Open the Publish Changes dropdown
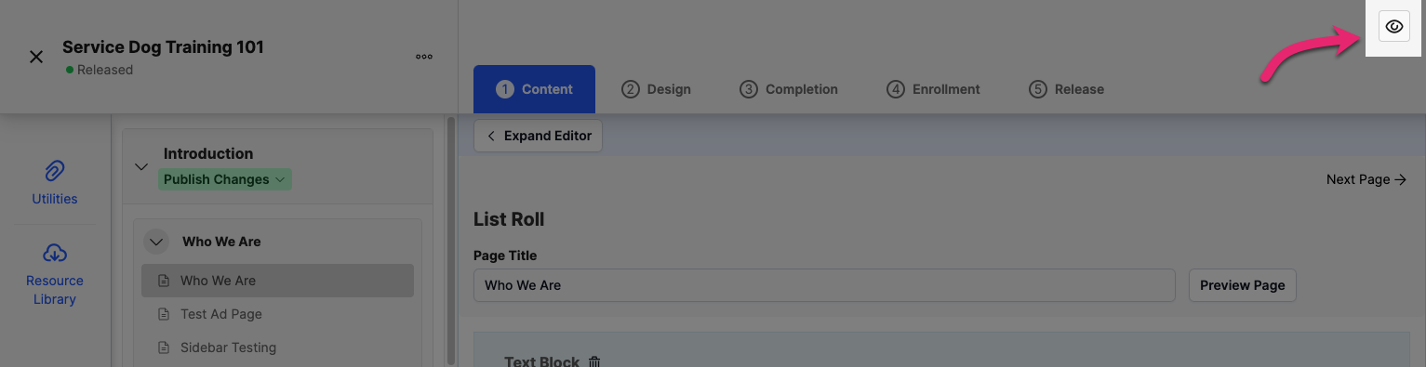Image resolution: width=1426 pixels, height=367 pixels. point(224,179)
